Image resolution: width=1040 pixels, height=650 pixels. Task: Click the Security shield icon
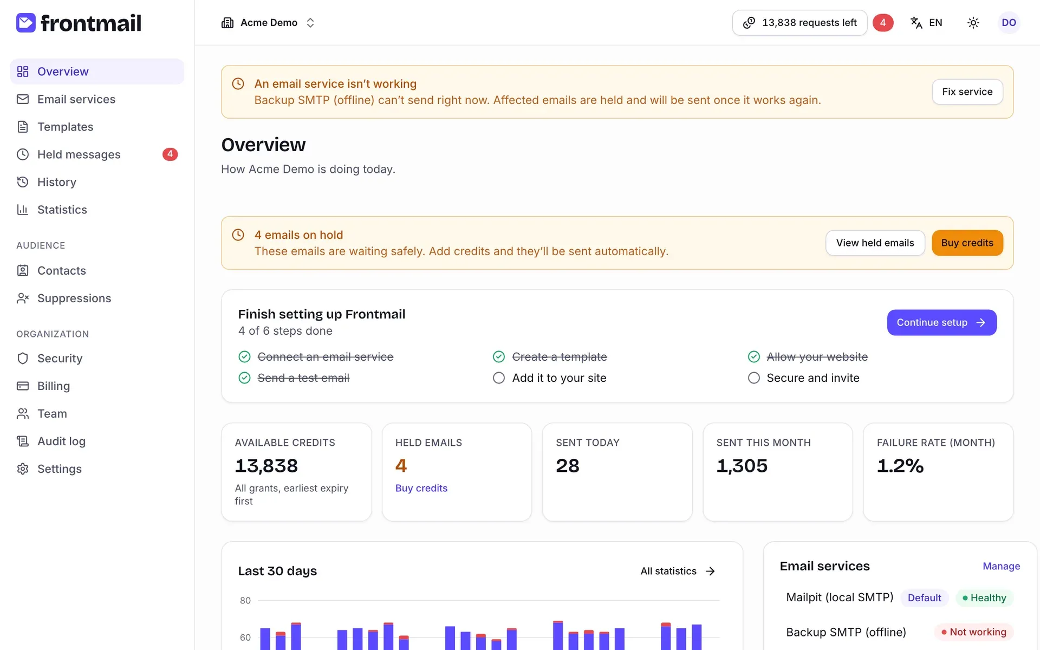click(x=23, y=358)
